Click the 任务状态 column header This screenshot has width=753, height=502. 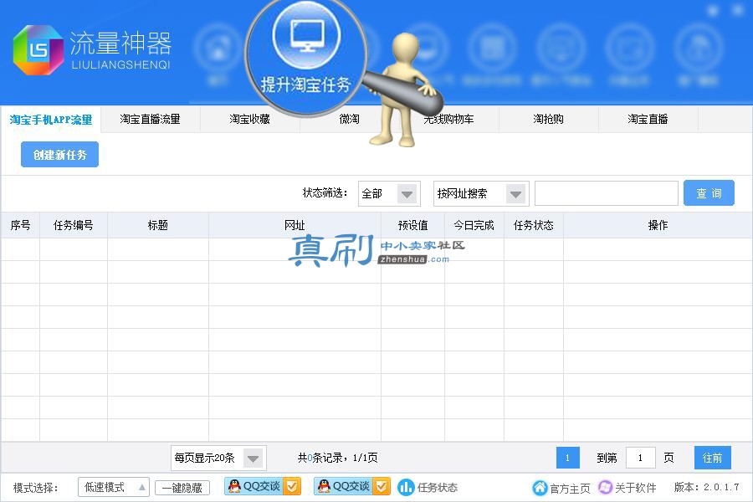click(534, 225)
